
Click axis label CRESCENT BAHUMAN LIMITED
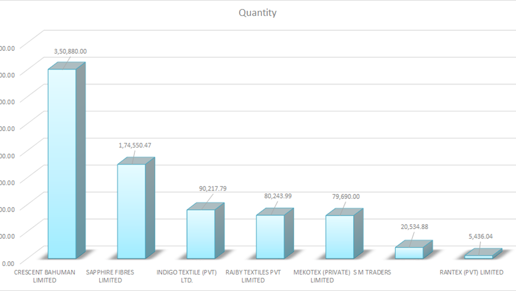pos(44,276)
